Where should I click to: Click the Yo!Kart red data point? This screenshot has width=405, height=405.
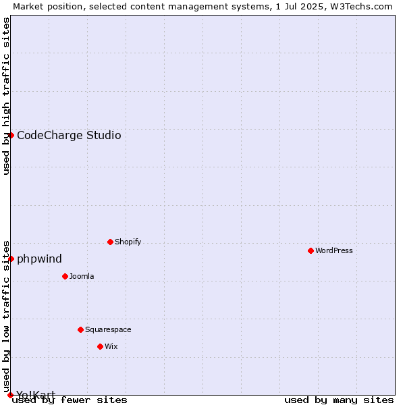(x=10, y=395)
